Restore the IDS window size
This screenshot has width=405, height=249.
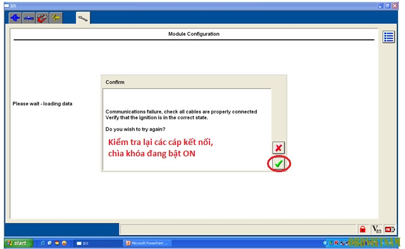[387, 6]
